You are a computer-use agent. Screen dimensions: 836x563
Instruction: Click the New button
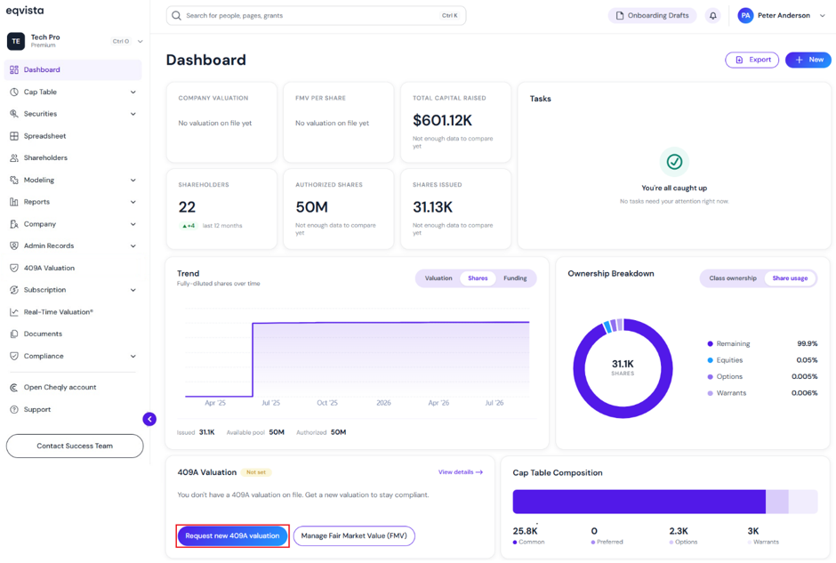coord(808,60)
